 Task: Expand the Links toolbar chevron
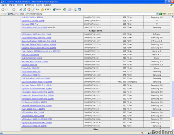pos(173,13)
